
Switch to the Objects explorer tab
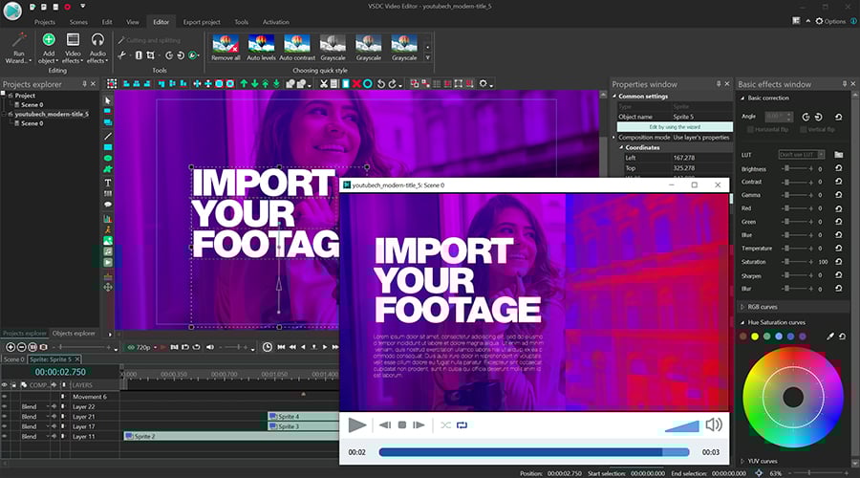coord(74,333)
